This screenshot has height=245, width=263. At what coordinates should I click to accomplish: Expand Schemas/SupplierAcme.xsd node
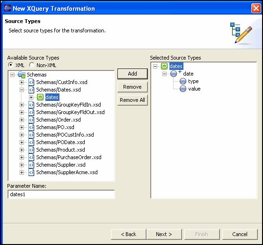pos(22,172)
